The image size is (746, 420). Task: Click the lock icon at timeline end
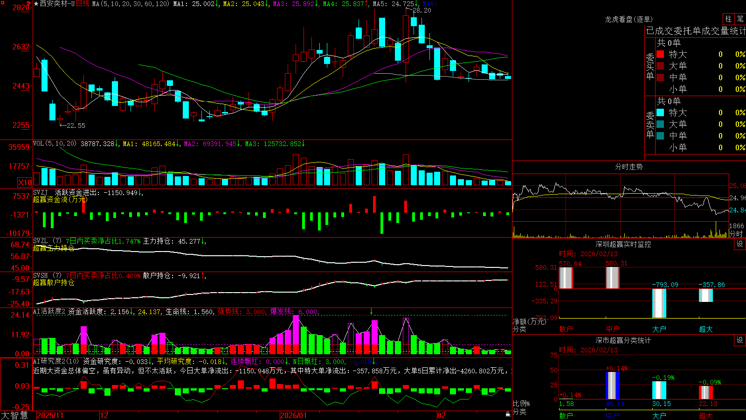click(508, 414)
